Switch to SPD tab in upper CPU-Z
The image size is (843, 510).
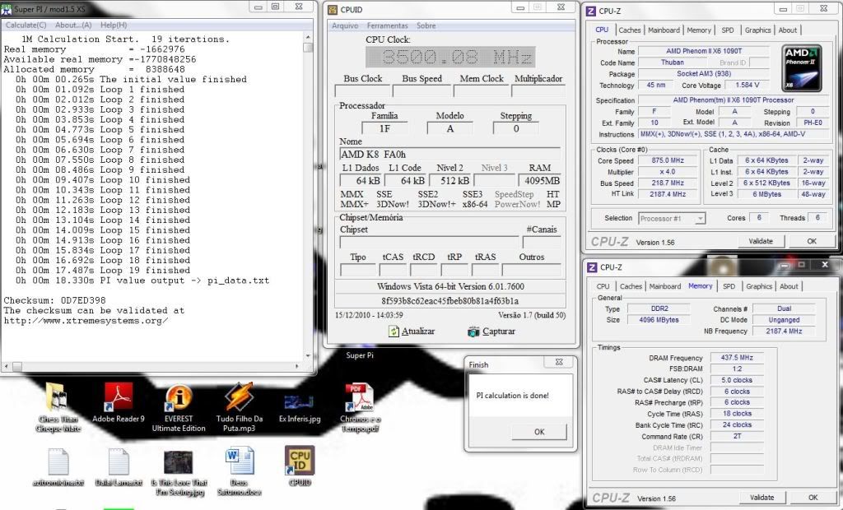click(728, 30)
